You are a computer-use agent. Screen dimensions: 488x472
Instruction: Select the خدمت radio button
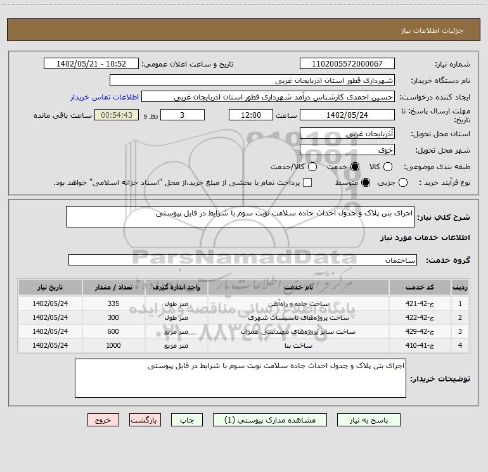click(x=354, y=167)
